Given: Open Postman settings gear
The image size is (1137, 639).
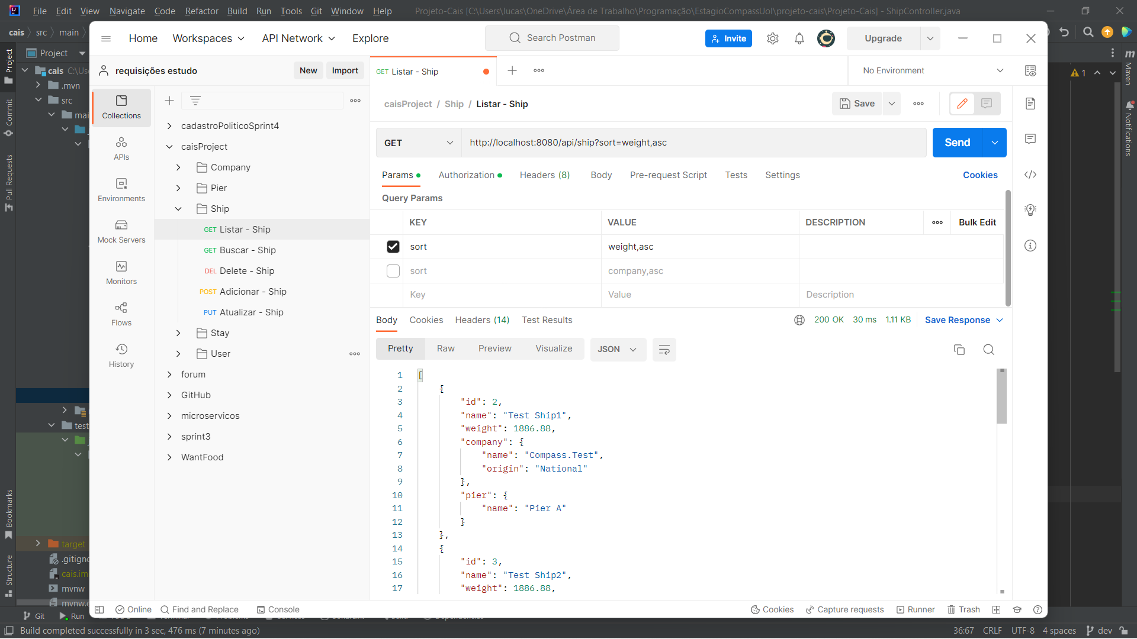Looking at the screenshot, I should [773, 38].
